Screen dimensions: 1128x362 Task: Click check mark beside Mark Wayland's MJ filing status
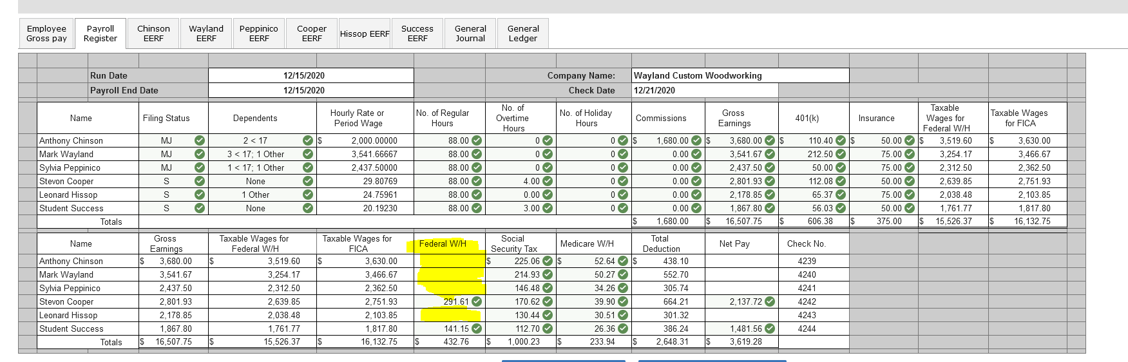click(x=200, y=154)
